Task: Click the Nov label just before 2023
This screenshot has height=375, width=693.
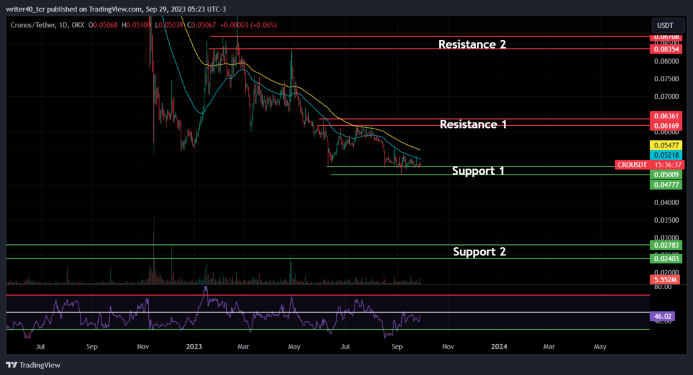Action: [x=143, y=347]
